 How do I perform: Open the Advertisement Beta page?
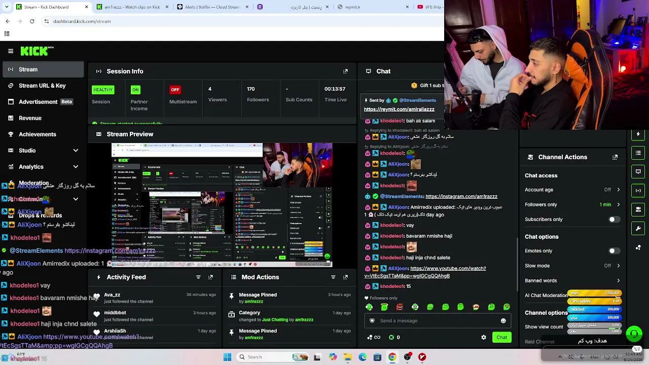pyautogui.click(x=43, y=102)
